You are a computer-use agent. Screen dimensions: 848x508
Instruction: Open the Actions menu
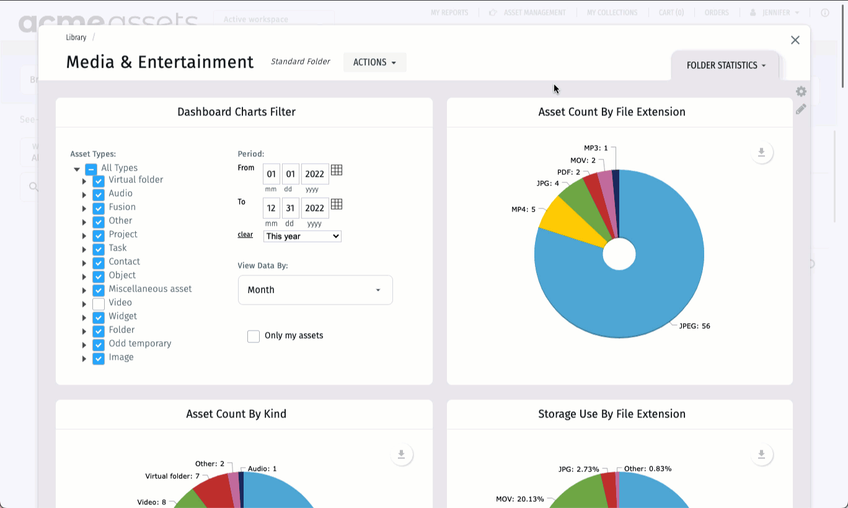coord(374,63)
